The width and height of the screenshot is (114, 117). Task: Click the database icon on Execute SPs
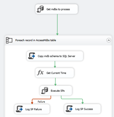[45, 90]
